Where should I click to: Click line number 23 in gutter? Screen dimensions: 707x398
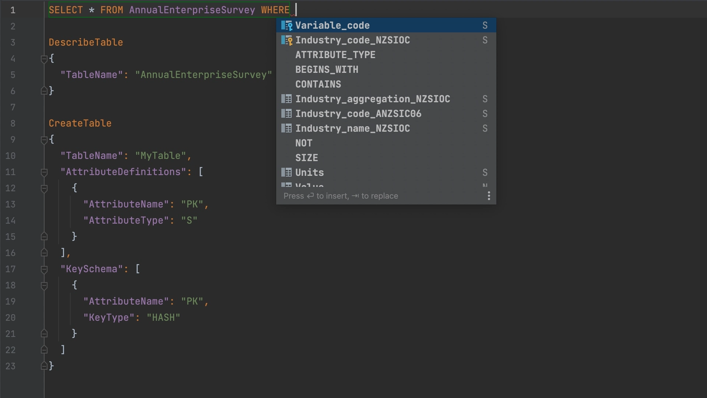pos(10,366)
